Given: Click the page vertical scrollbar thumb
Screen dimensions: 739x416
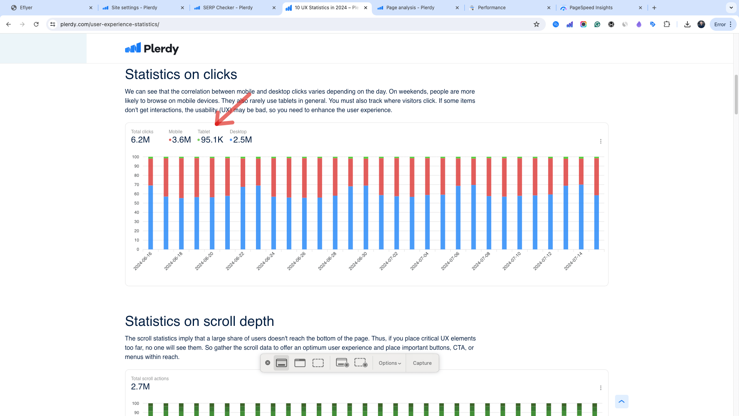Looking at the screenshot, I should (736, 94).
